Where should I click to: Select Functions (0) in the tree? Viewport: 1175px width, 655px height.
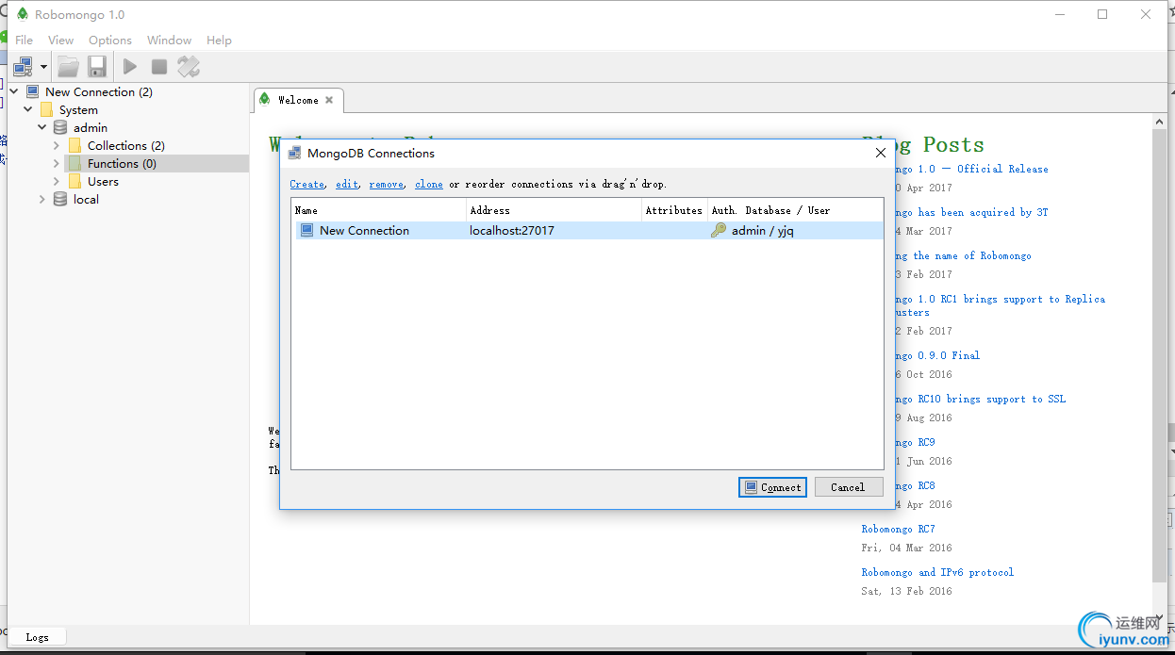[x=122, y=164]
